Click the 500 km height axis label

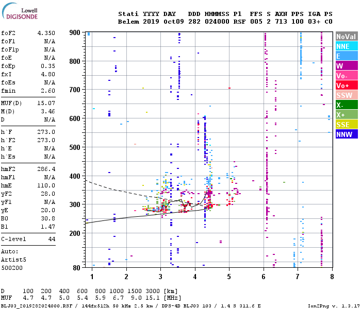pyautogui.click(x=75, y=147)
